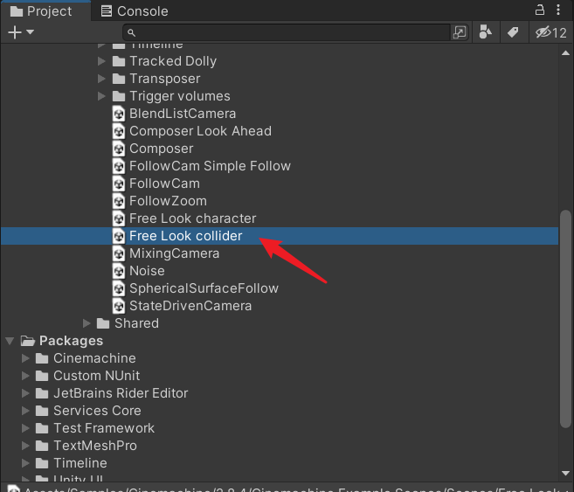
Task: Select FollowCam Simple Follow scene icon
Action: pyautogui.click(x=119, y=166)
